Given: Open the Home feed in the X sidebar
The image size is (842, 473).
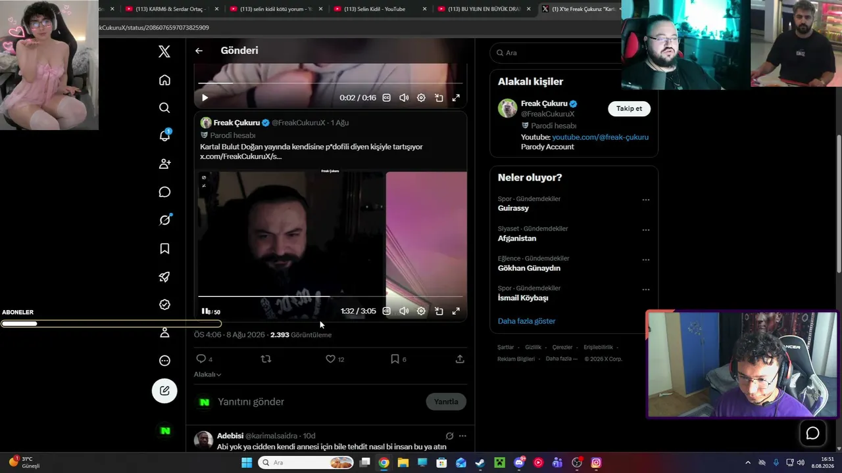Looking at the screenshot, I should [164, 80].
